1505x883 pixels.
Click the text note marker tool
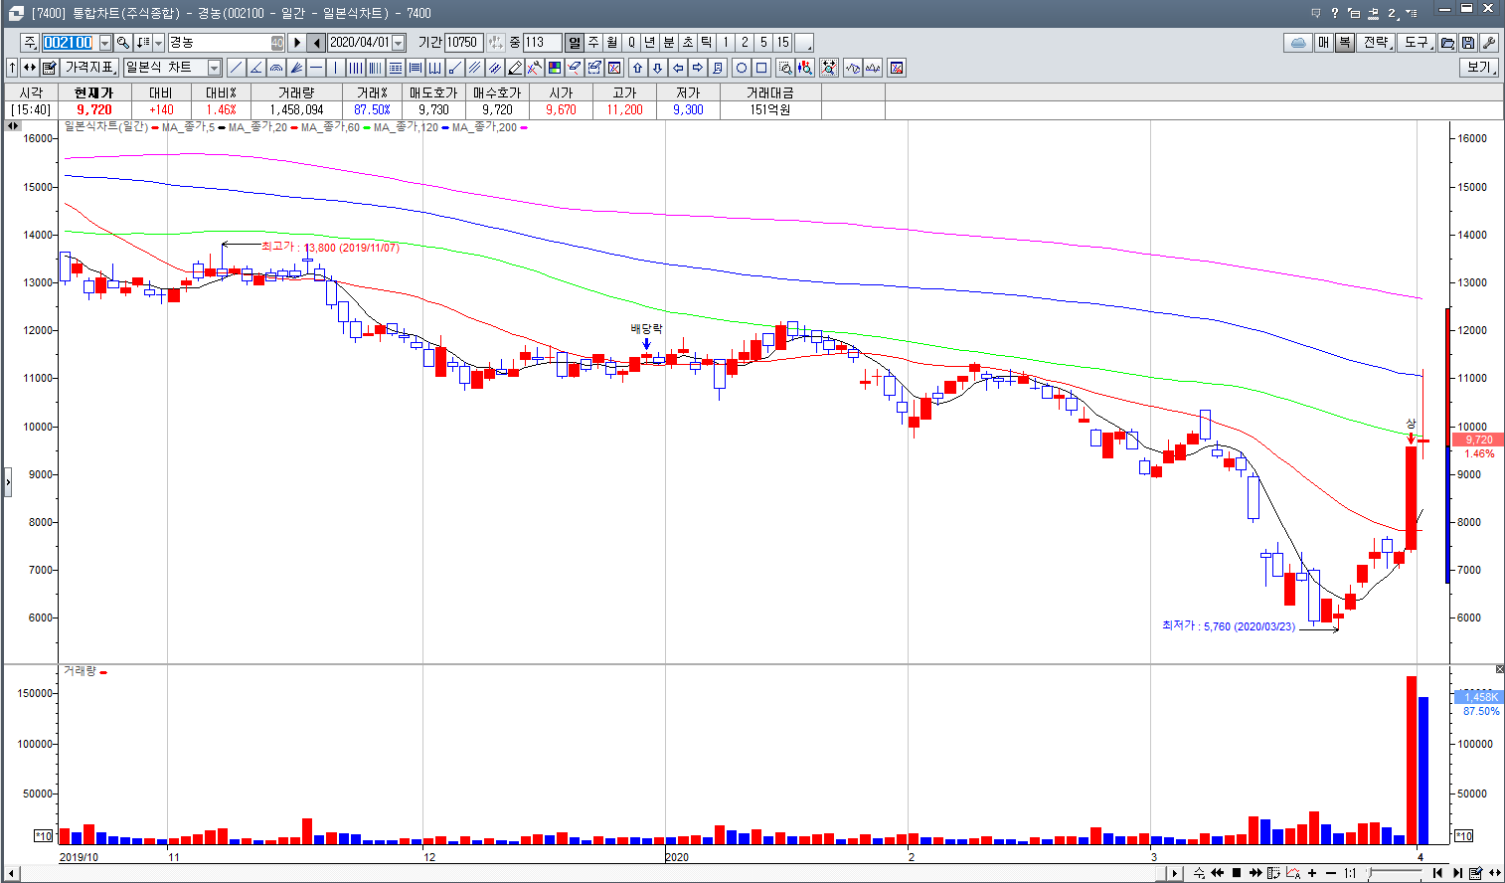click(718, 68)
